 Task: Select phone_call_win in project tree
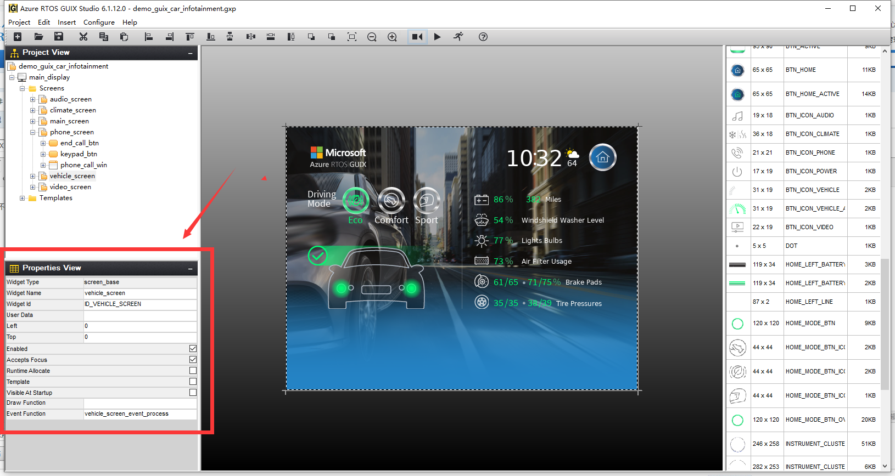point(83,165)
